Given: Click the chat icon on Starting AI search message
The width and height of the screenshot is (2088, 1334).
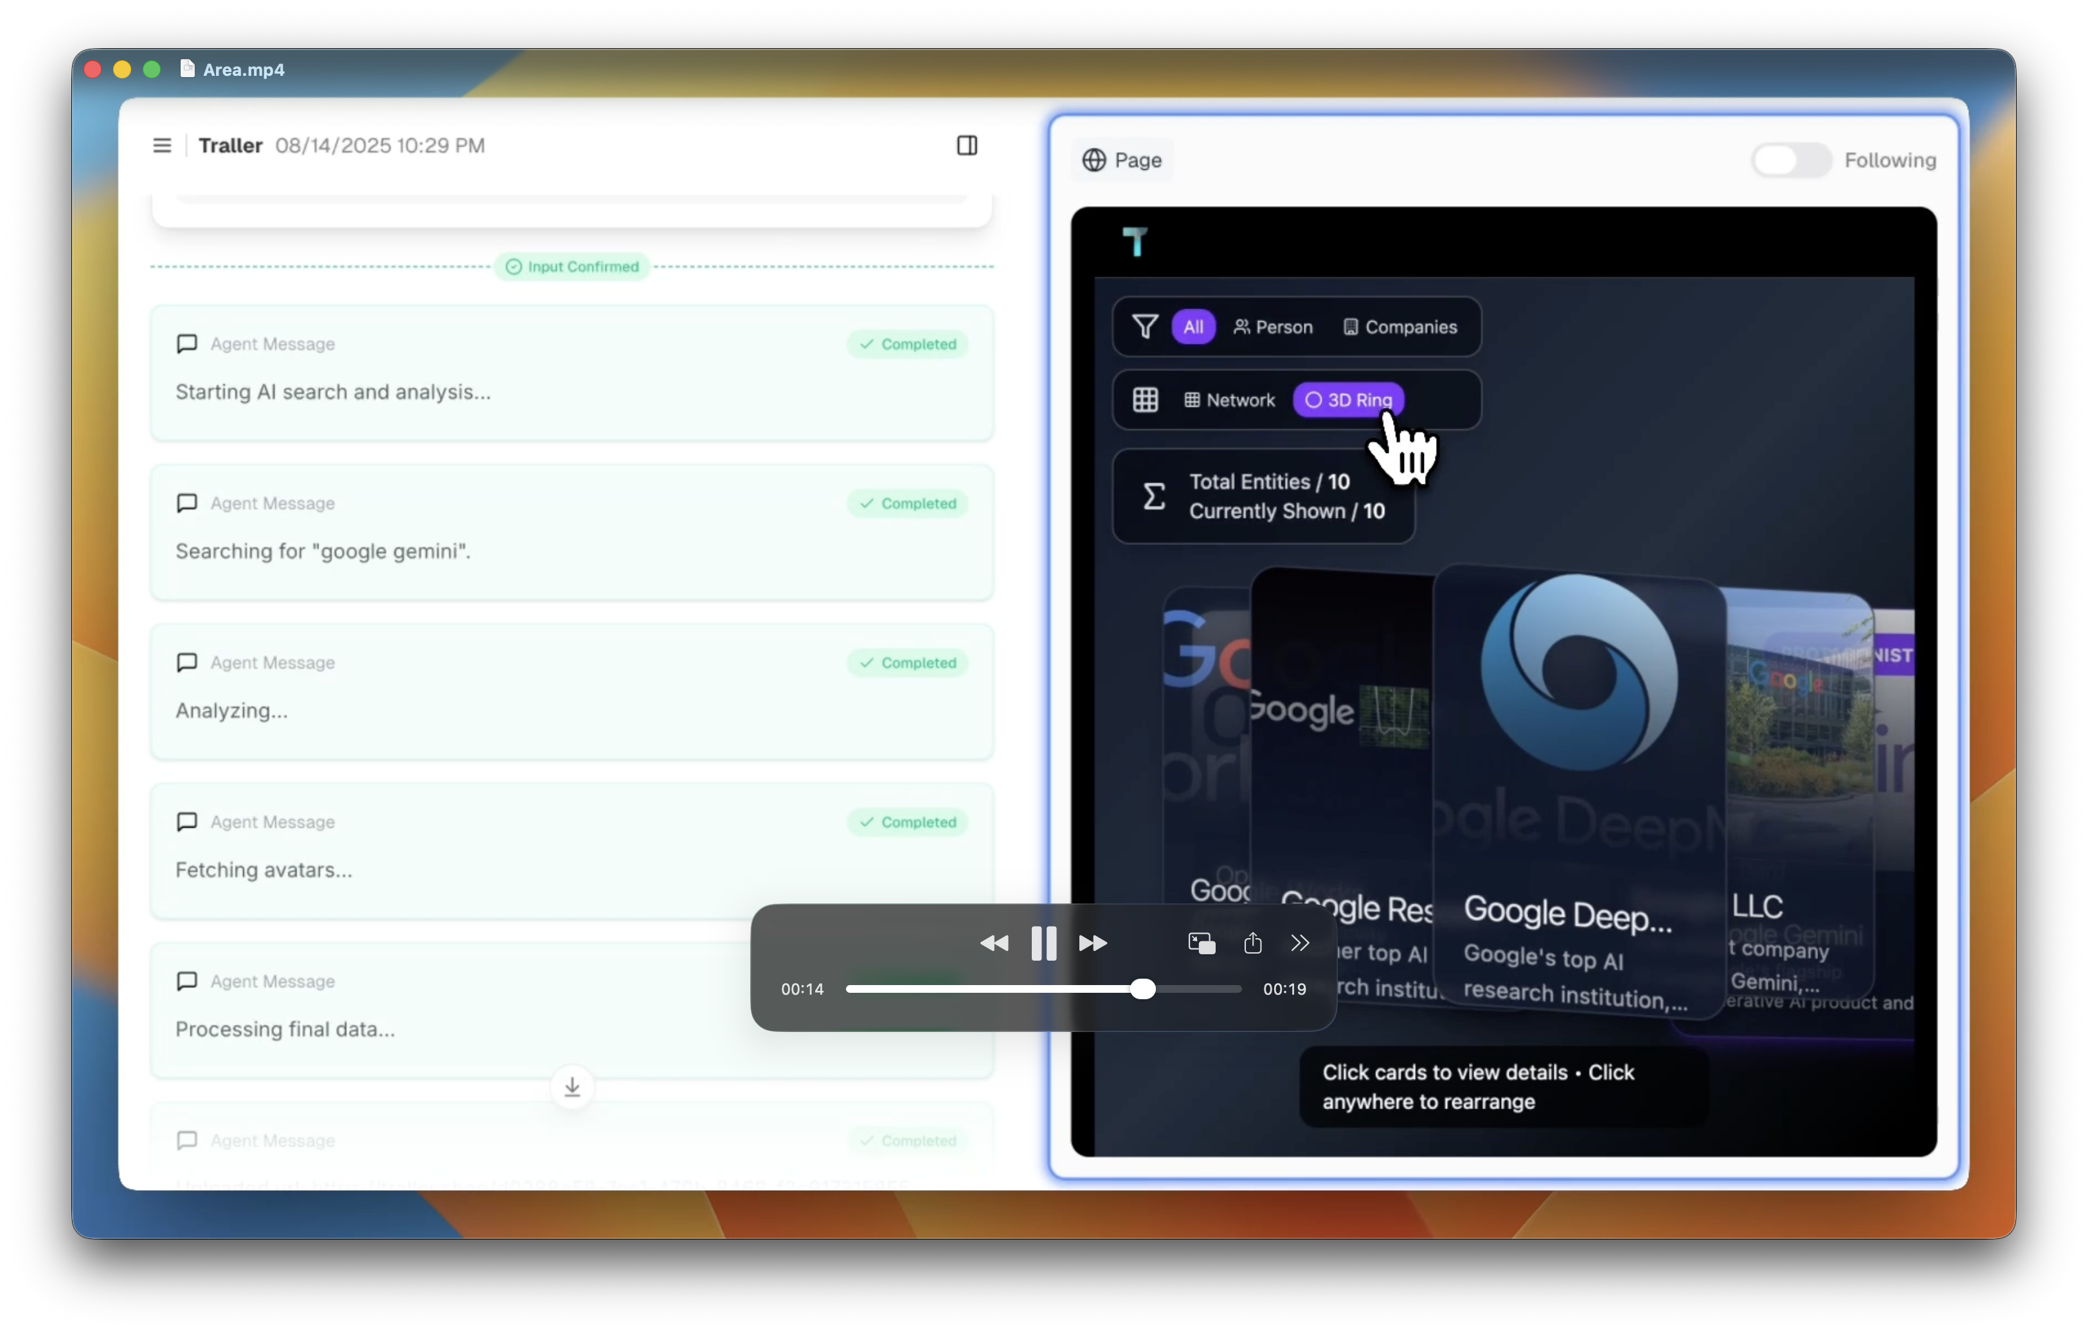Looking at the screenshot, I should click(x=186, y=344).
